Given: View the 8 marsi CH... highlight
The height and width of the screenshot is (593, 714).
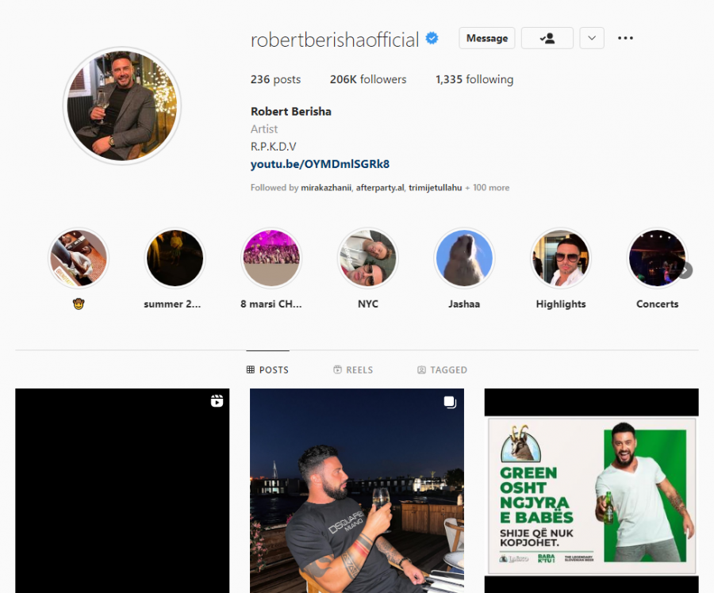Looking at the screenshot, I should coord(271,258).
